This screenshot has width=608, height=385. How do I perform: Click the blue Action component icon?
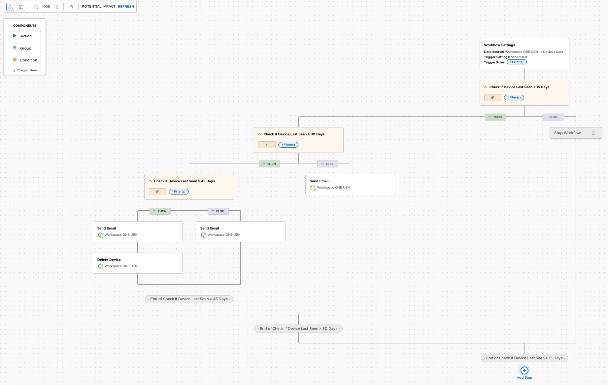15,36
